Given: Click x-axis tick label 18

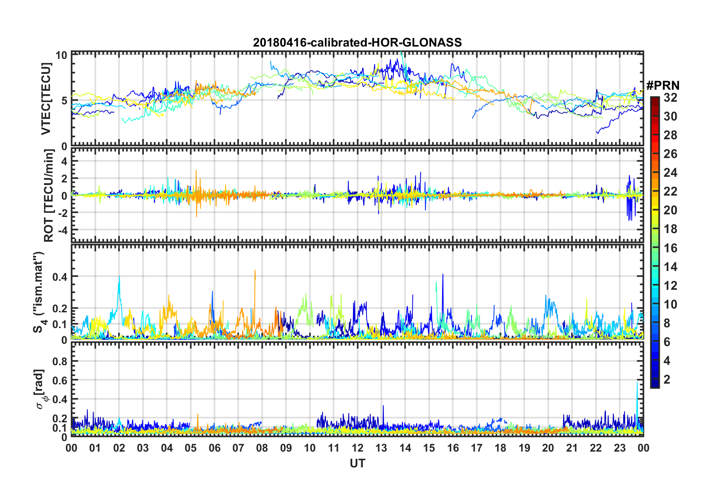Looking at the screenshot, I should click(500, 448).
